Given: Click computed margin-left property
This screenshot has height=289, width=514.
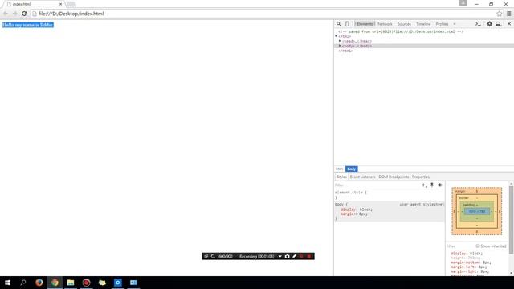Looking at the screenshot, I should coord(469,267).
